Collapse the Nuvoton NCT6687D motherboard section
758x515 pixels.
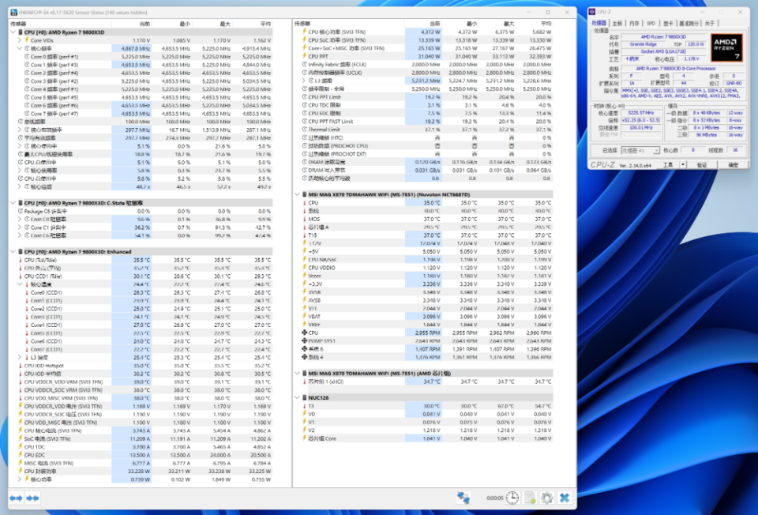(x=298, y=194)
